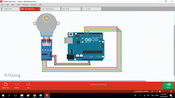Screen dimensions: 175x98
Task: Select the Arduino UNO board
Action: [86, 47]
